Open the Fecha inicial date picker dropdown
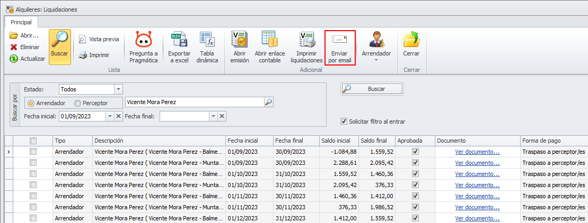Screen dimensions: 588x223 pyautogui.click(x=110, y=116)
